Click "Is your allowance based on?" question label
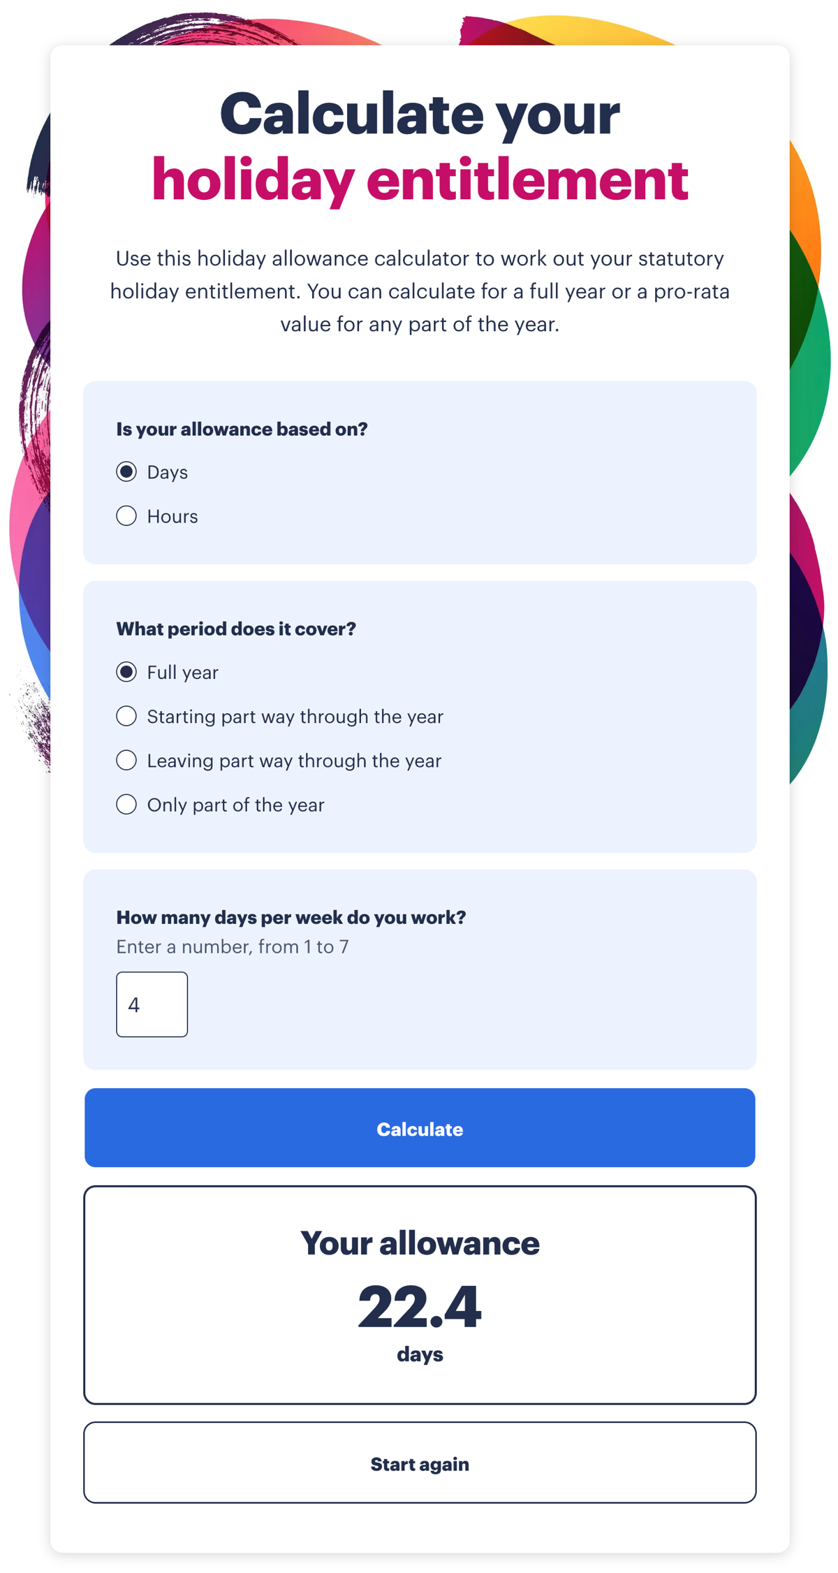838x1573 pixels. click(x=242, y=429)
